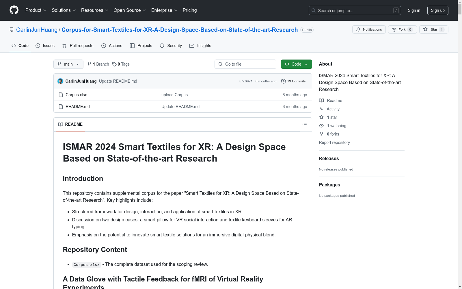
Task: Open the README outline list icon
Action: coord(304,125)
